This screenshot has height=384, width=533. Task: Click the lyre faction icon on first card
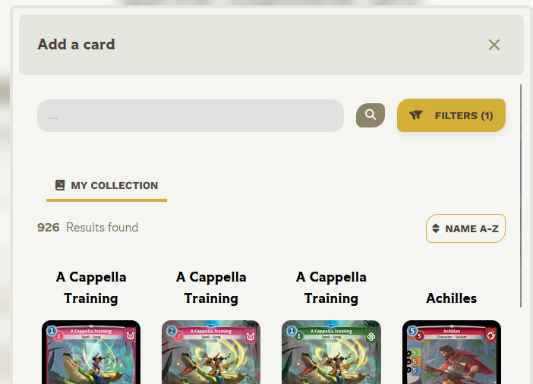click(131, 336)
